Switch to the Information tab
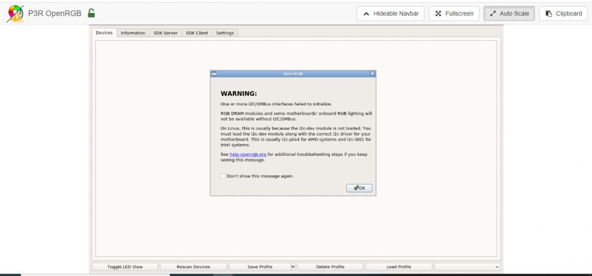 click(133, 33)
